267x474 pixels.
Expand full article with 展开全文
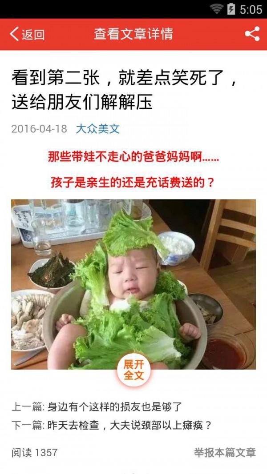pos(133,370)
